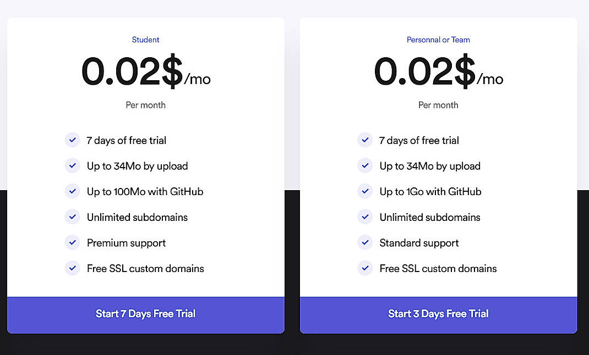Click the checkmark beside Up to 1Go with GitHub
Viewport: 589px width, 355px height.
point(365,191)
